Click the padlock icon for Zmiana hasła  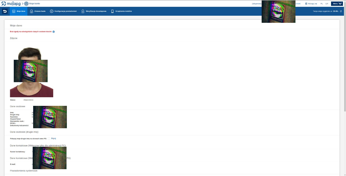tap(31, 11)
